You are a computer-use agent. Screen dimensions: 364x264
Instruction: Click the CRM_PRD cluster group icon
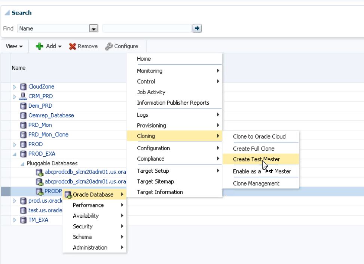pyautogui.click(x=23, y=96)
